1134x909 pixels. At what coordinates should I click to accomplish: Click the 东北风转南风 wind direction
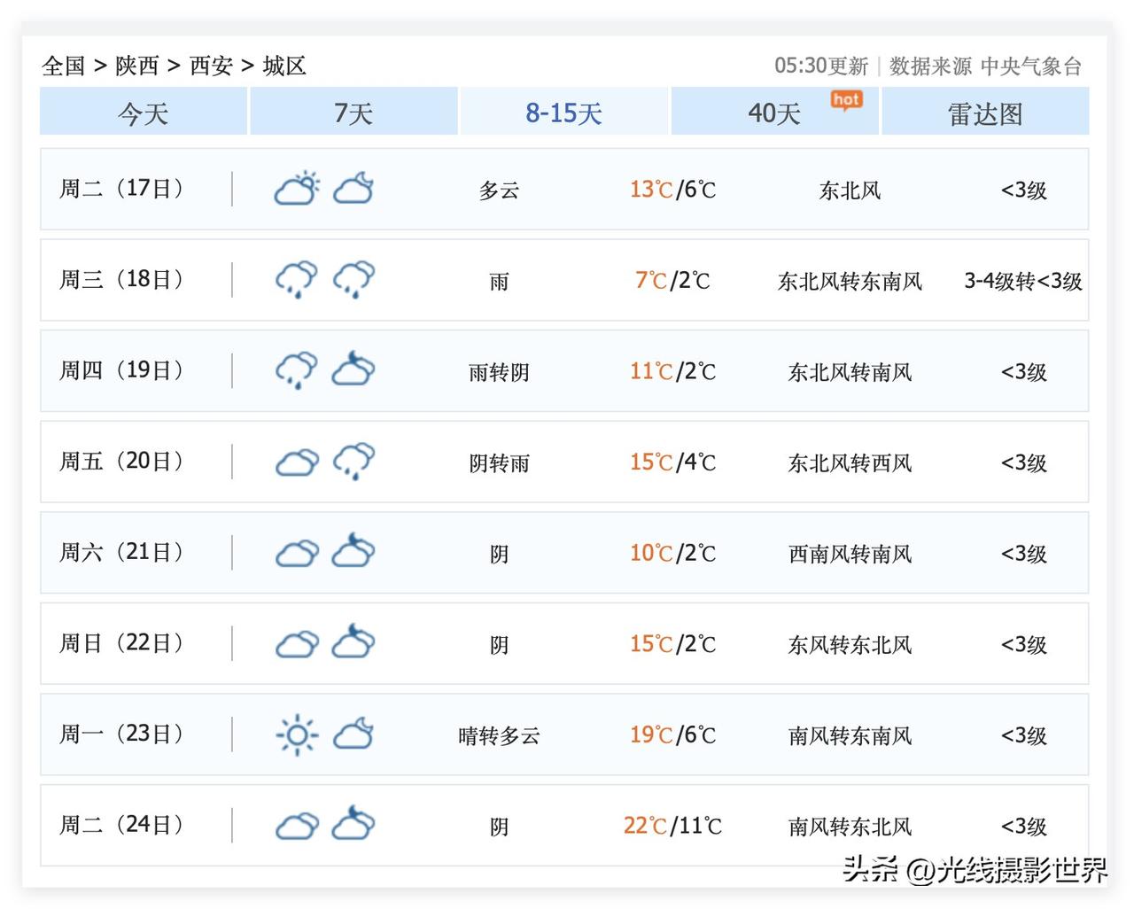(850, 372)
